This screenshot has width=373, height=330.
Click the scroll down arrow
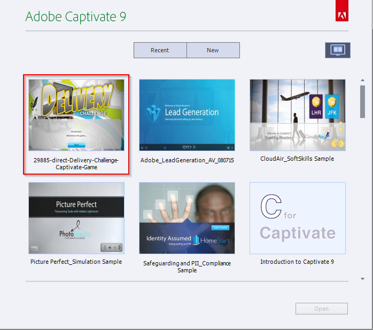(x=362, y=279)
